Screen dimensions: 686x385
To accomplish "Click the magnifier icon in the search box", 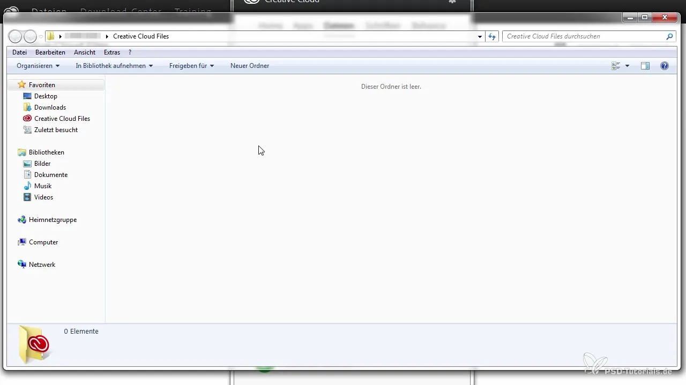I will pos(669,36).
